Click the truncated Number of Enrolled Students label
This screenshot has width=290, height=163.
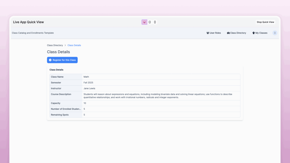tap(66, 109)
